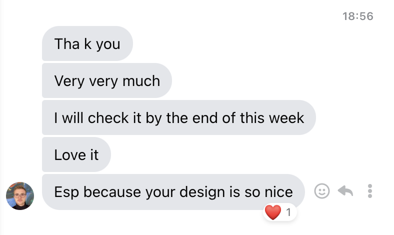Image resolution: width=394 pixels, height=235 pixels.
Task: Click the reaction count number 1
Action: 288,213
